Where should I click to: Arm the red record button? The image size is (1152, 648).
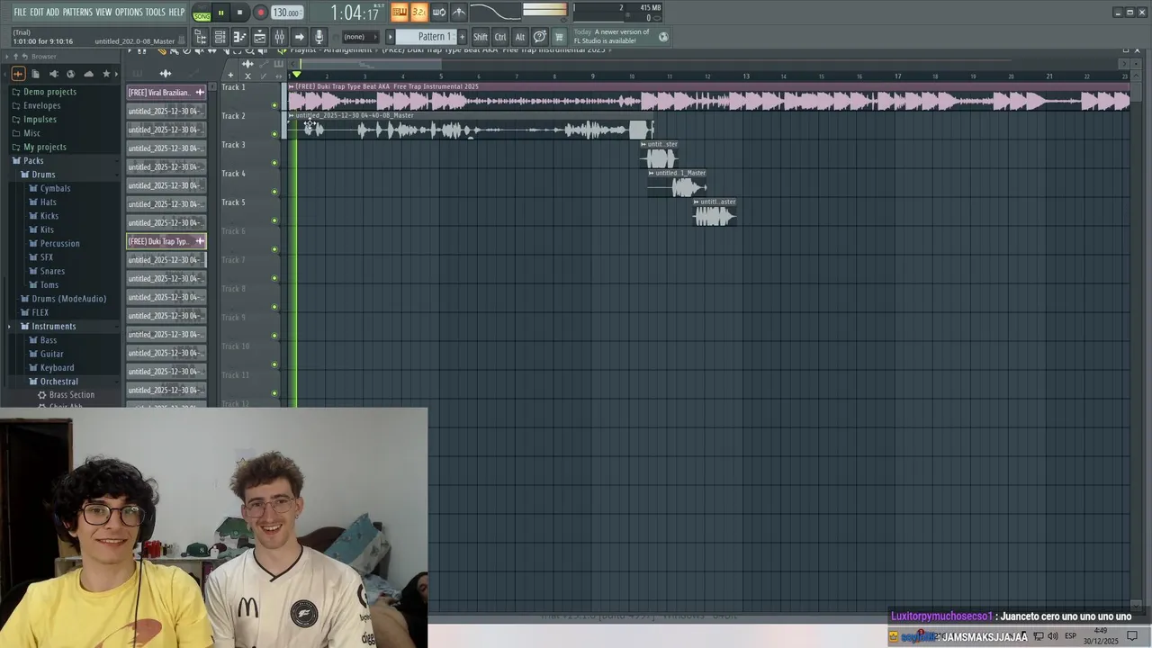click(260, 13)
